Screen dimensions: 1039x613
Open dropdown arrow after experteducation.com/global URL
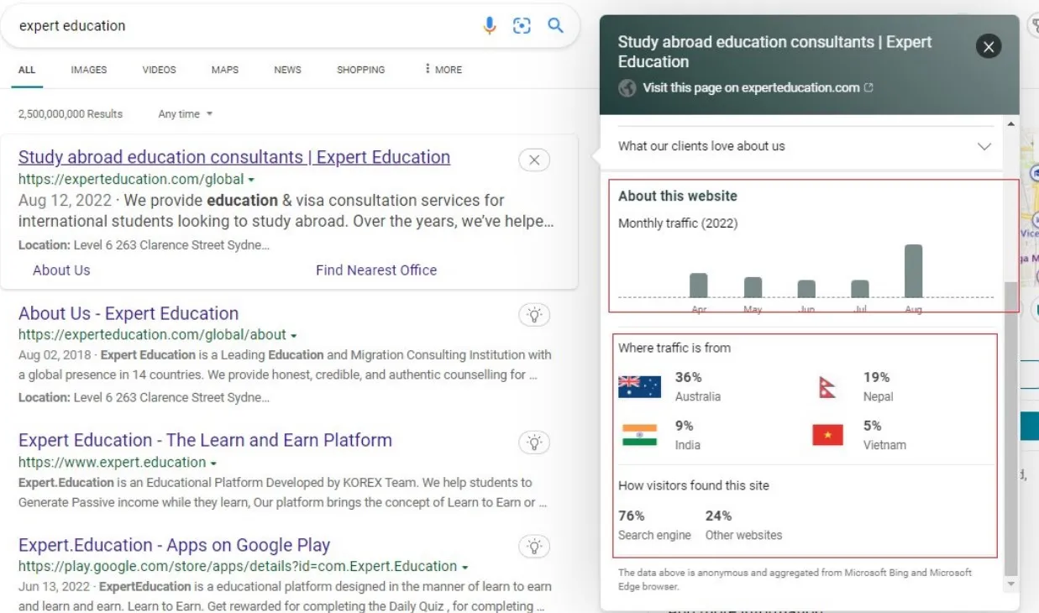click(251, 180)
